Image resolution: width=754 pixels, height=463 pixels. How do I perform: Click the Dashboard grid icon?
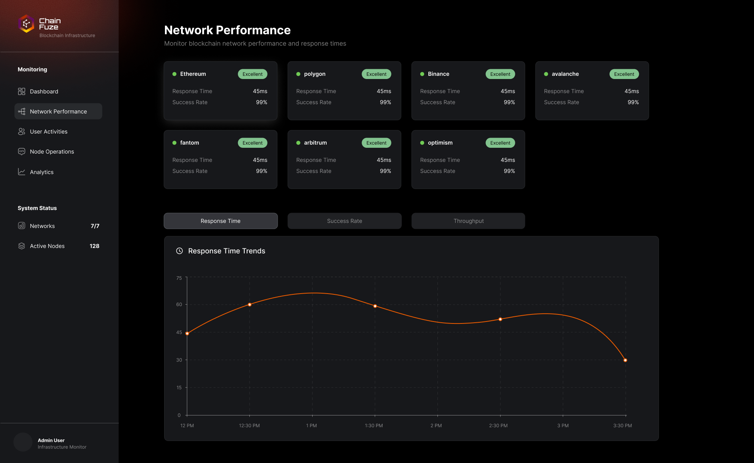(x=22, y=91)
